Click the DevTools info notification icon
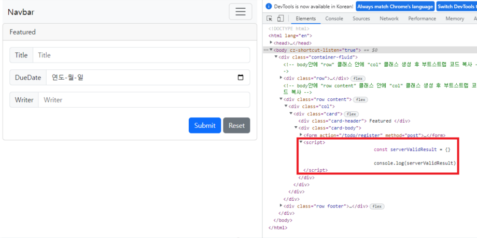Viewport: 477px width, 238px height. [269, 6]
